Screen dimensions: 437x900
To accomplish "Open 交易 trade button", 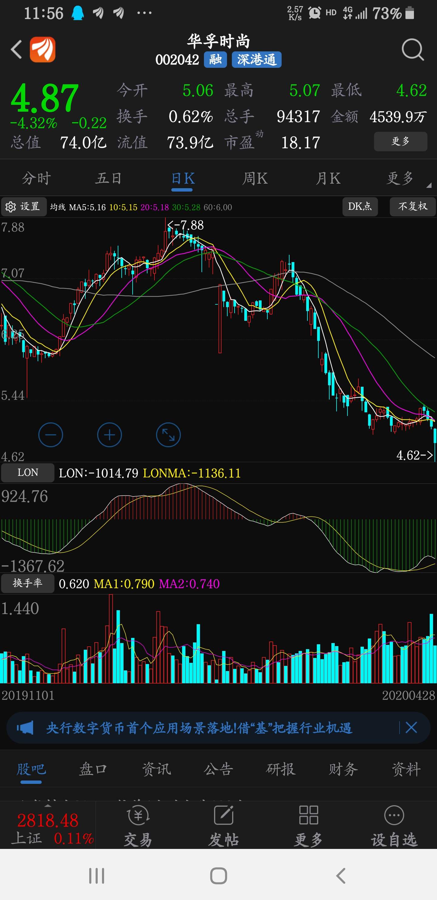I will tap(138, 826).
